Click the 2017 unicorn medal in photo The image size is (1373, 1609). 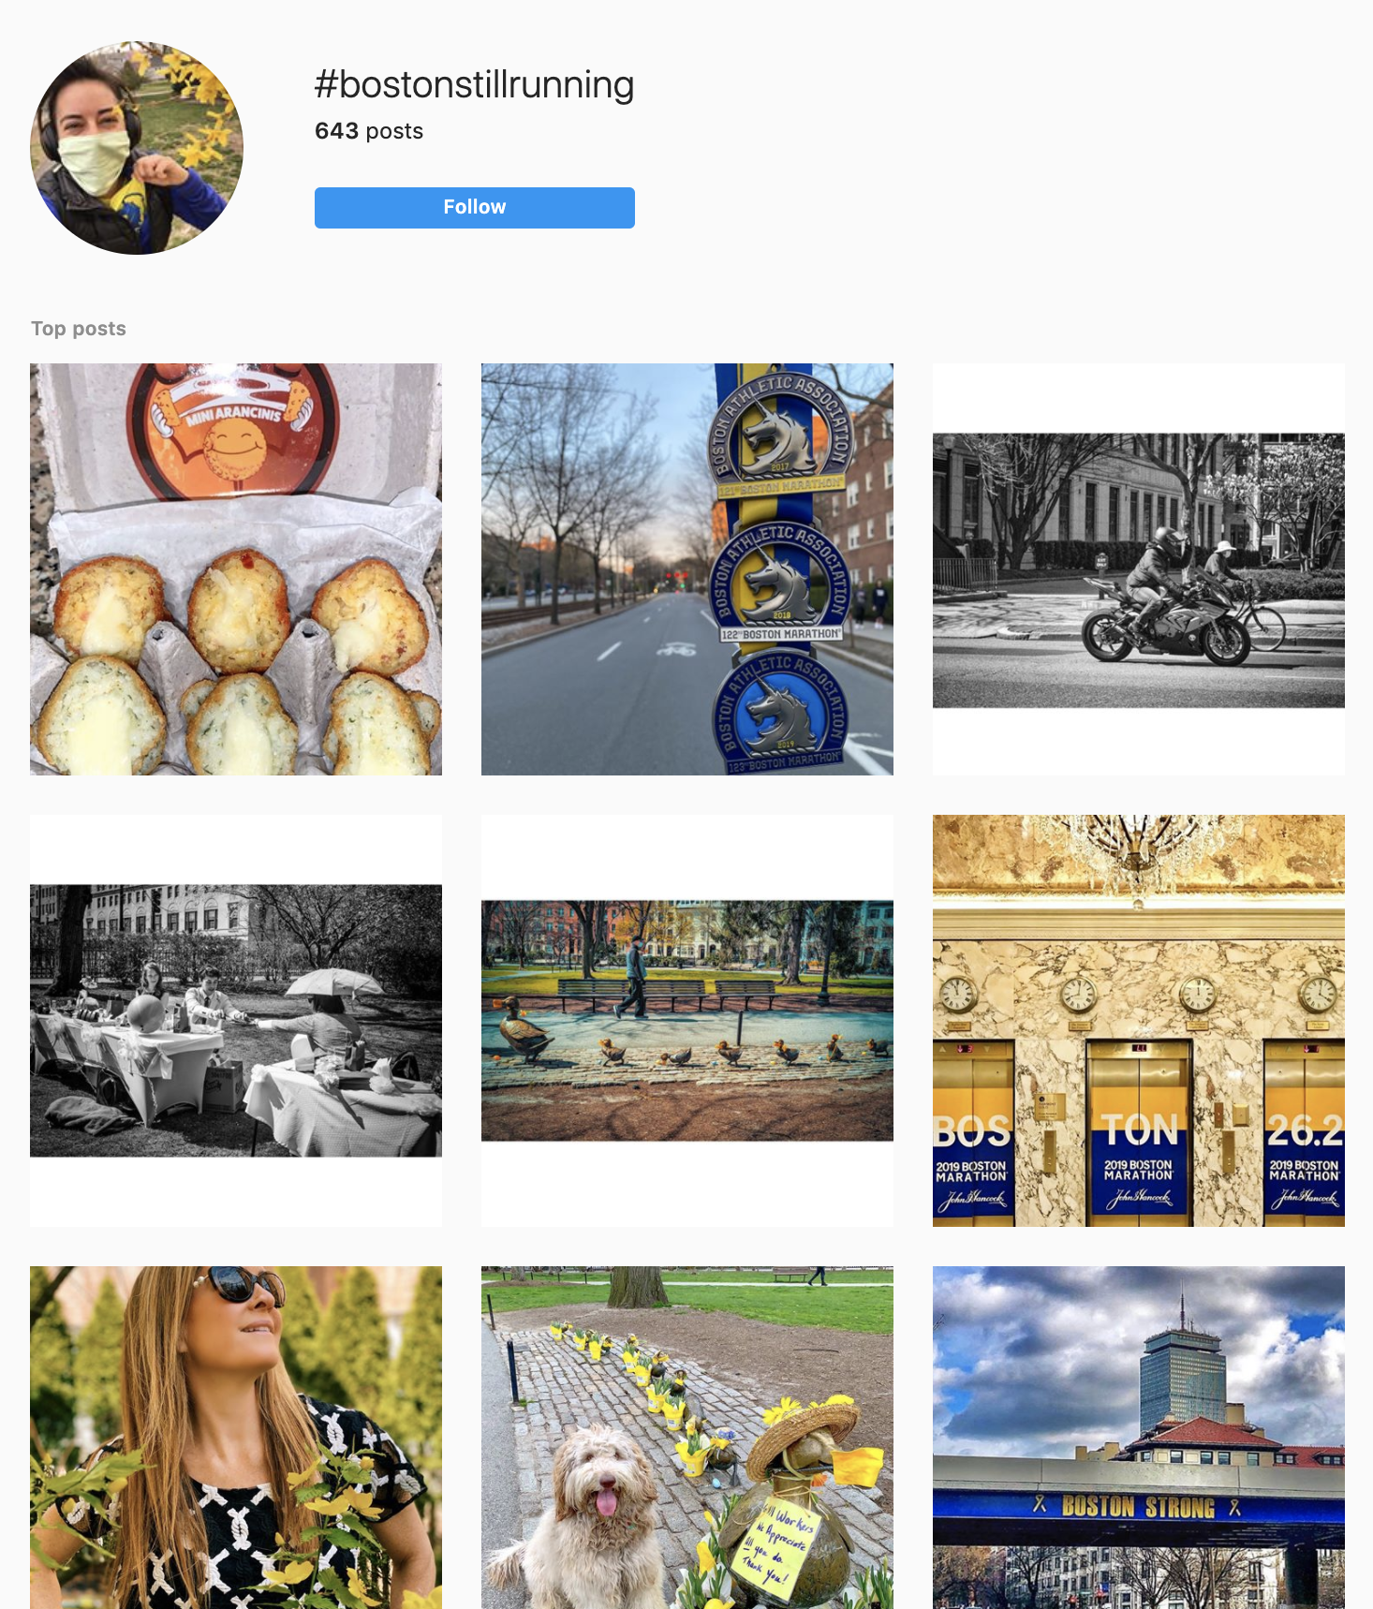780,436
